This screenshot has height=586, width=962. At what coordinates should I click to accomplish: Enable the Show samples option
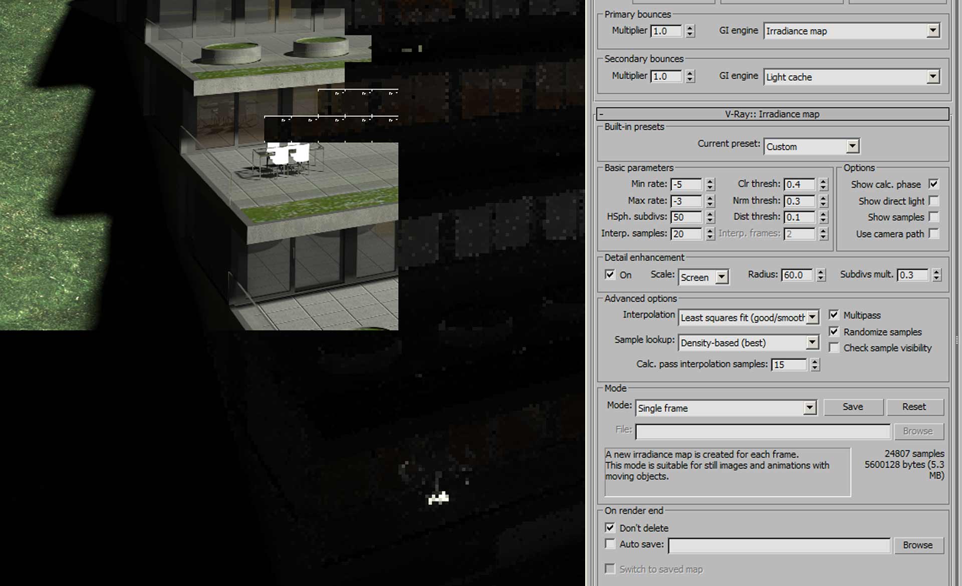[x=933, y=217]
